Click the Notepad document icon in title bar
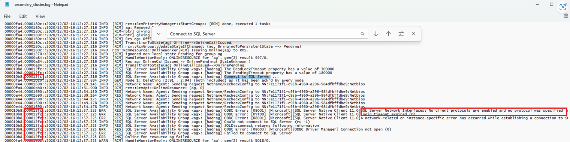The image size is (570, 142). 7,4
